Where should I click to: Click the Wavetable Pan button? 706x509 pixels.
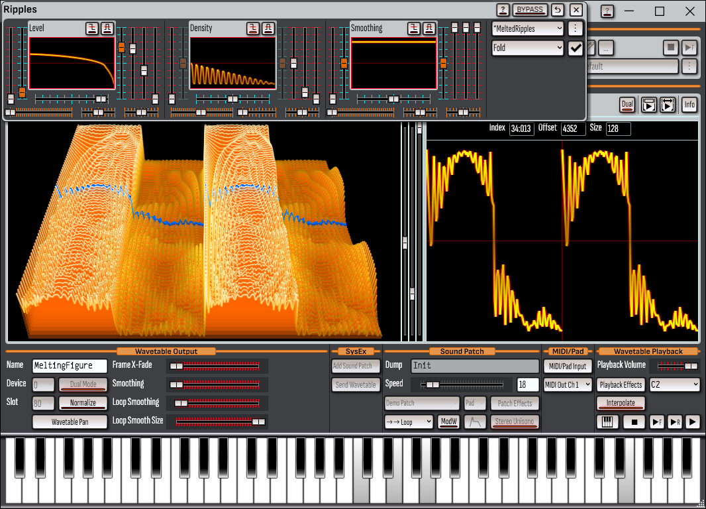tap(70, 422)
